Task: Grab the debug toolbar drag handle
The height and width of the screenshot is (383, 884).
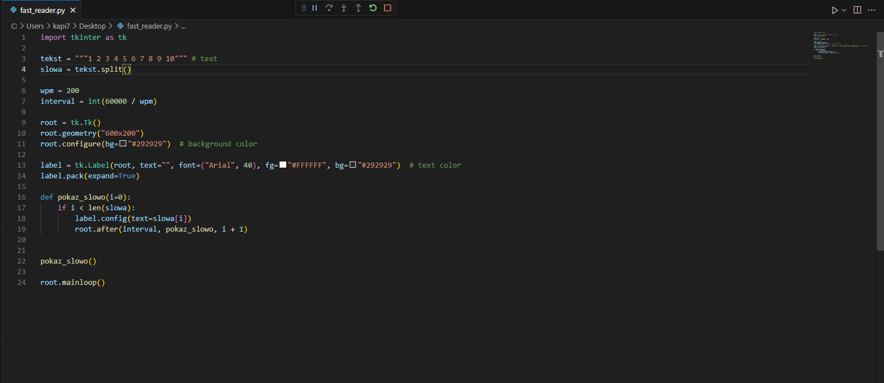Action: point(304,8)
